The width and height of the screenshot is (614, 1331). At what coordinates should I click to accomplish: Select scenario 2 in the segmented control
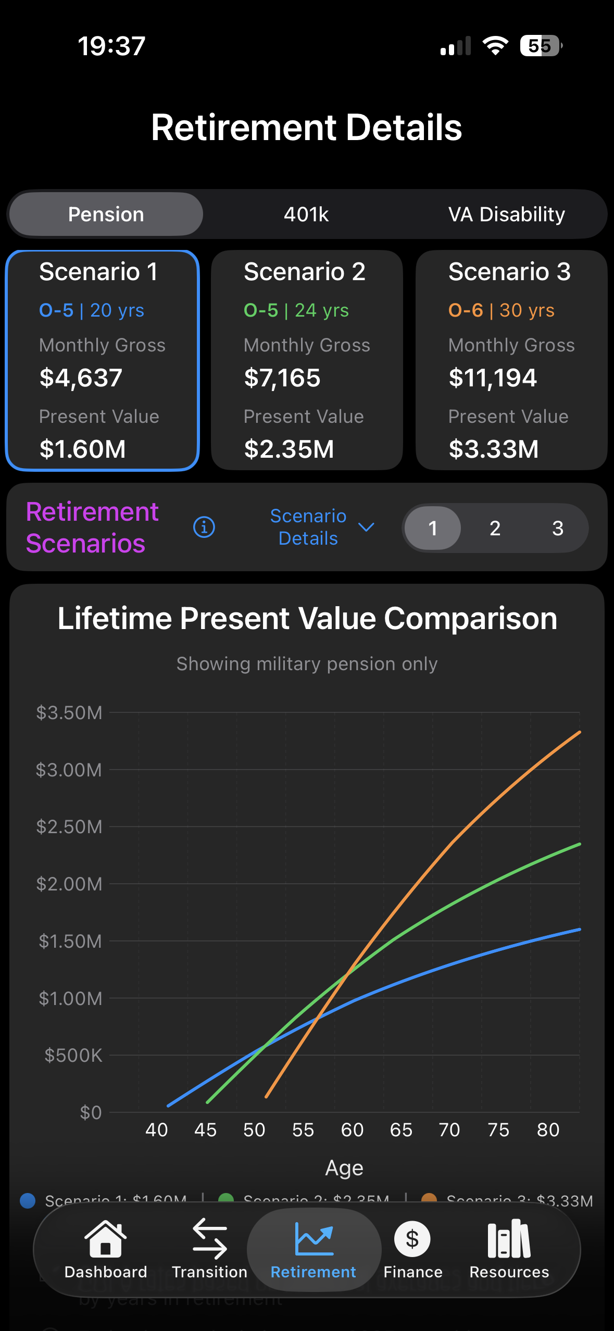pos(495,528)
